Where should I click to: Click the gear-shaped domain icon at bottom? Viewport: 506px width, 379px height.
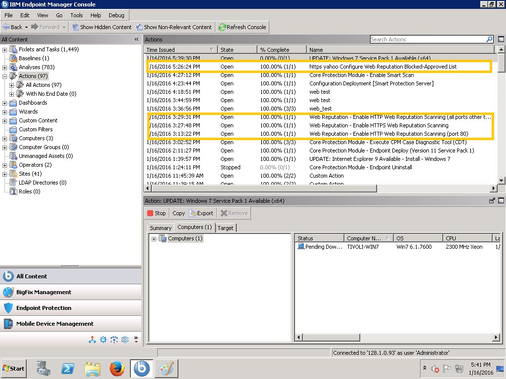point(103,340)
